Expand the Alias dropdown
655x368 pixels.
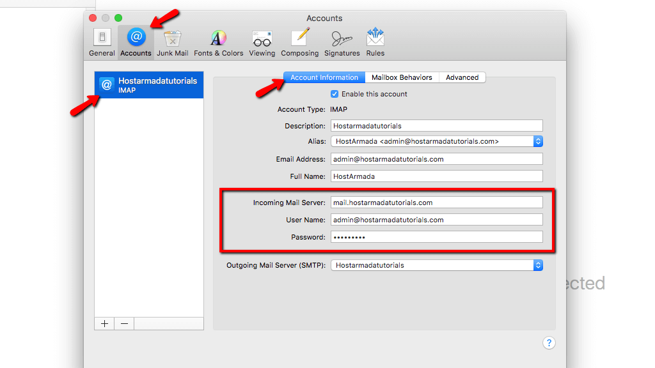(436, 141)
